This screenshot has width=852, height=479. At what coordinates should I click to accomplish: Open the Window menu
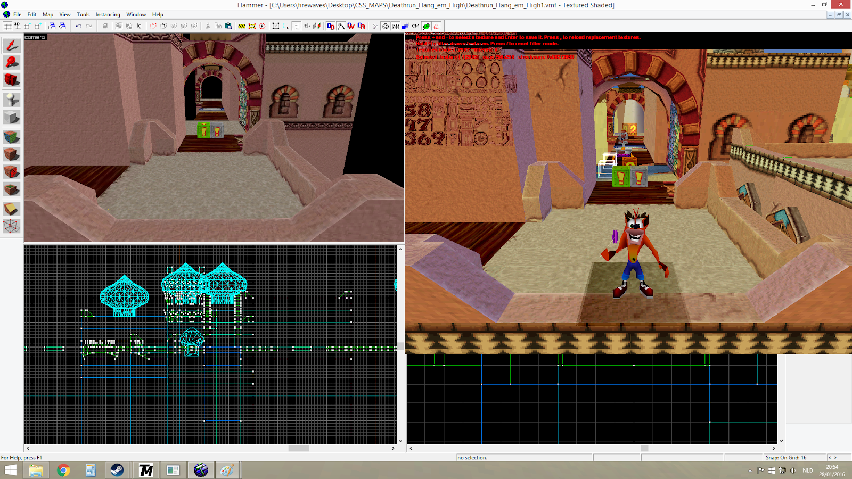136,14
